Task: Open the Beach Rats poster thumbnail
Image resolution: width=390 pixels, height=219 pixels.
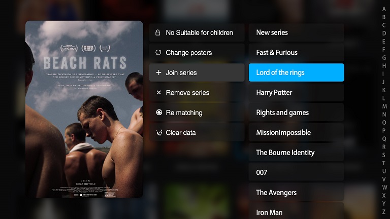Action: click(84, 109)
